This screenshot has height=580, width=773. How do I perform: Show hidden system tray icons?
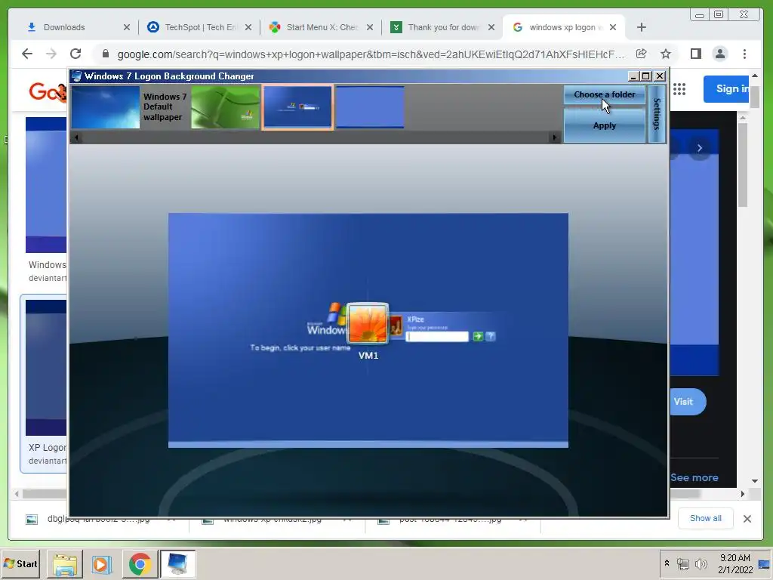pos(667,563)
